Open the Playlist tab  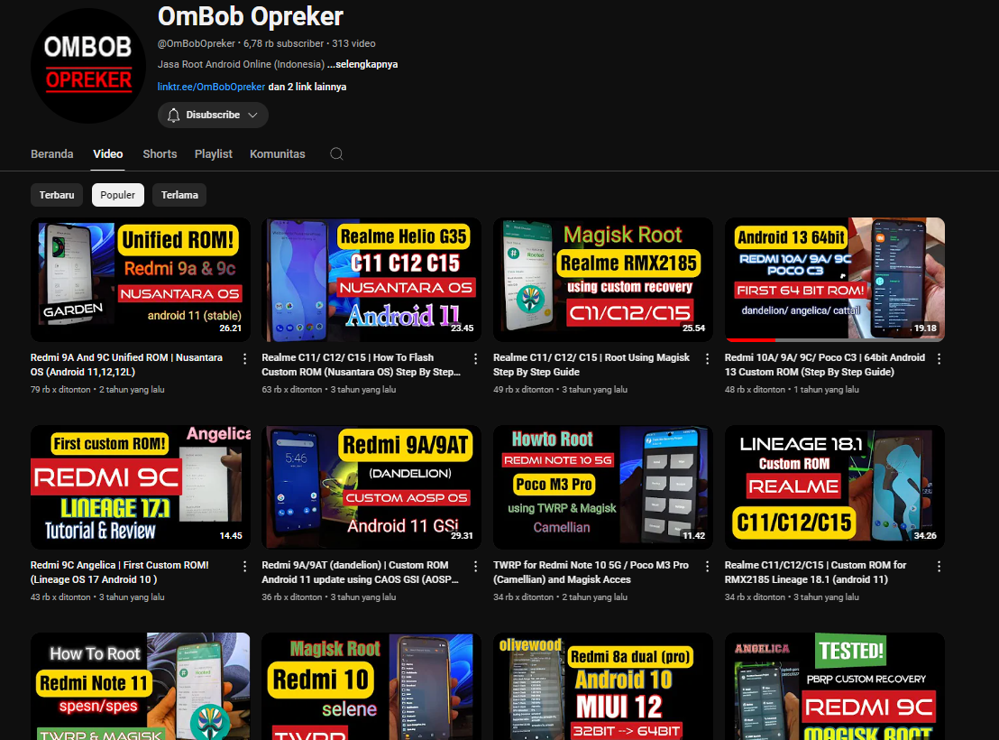tap(214, 153)
